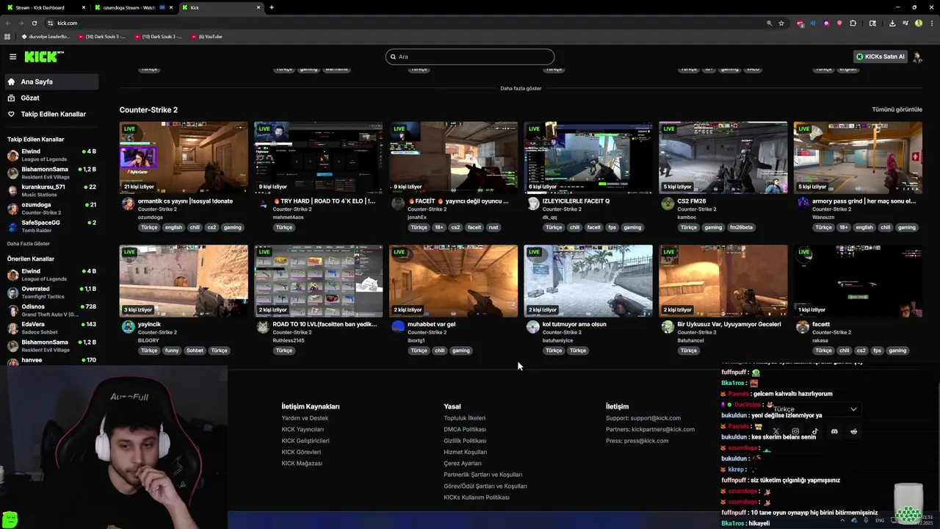Reload the page
Image resolution: width=940 pixels, height=529 pixels.
click(x=35, y=23)
